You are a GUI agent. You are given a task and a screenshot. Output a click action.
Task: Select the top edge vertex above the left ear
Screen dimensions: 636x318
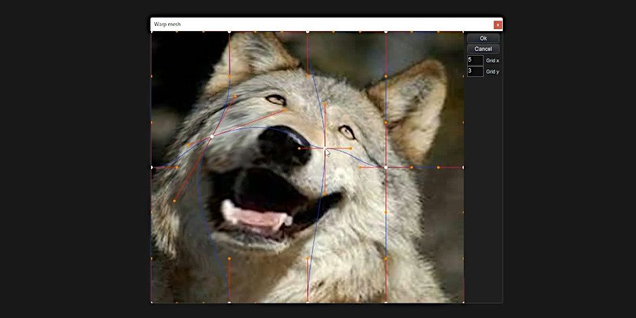[x=229, y=31]
